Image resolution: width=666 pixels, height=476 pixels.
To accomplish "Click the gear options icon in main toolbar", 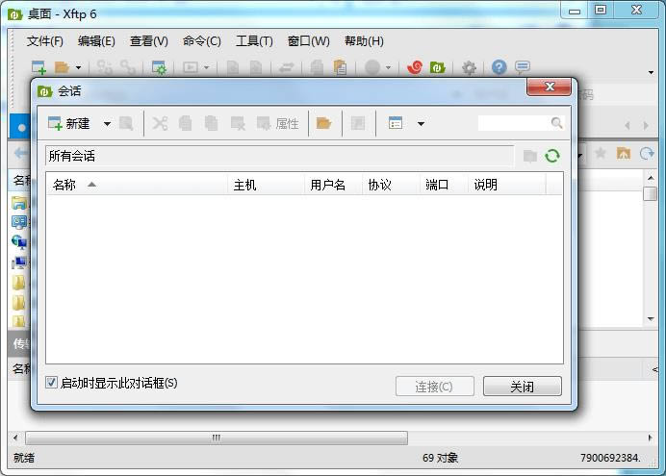I will 469,67.
